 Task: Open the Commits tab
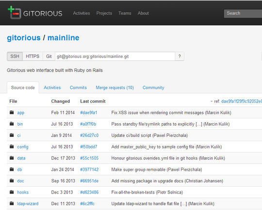pos(78,87)
